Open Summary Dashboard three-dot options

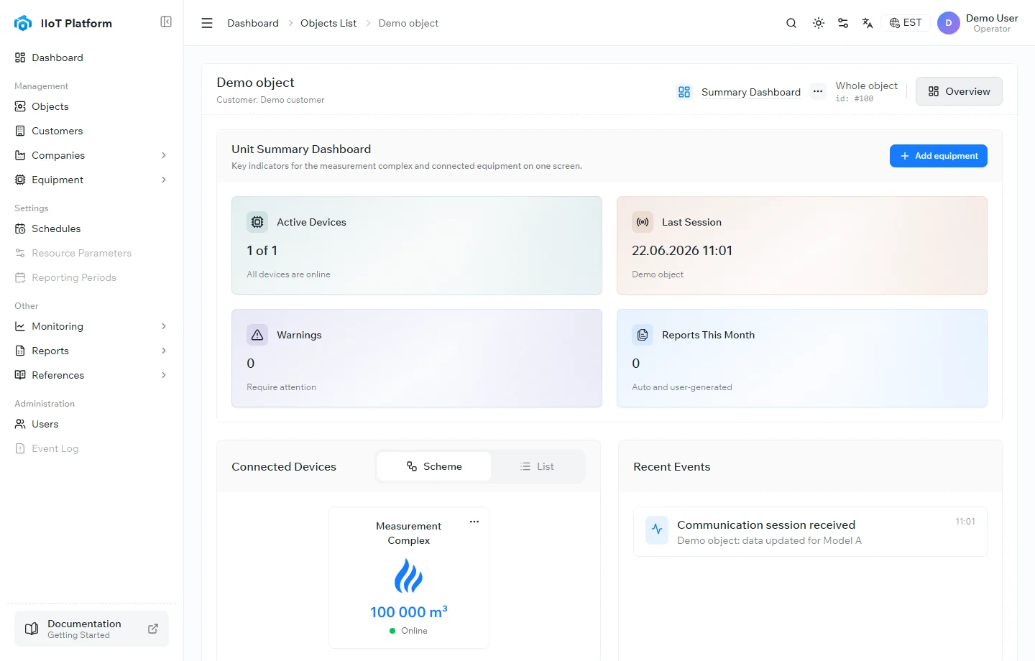pyautogui.click(x=818, y=91)
